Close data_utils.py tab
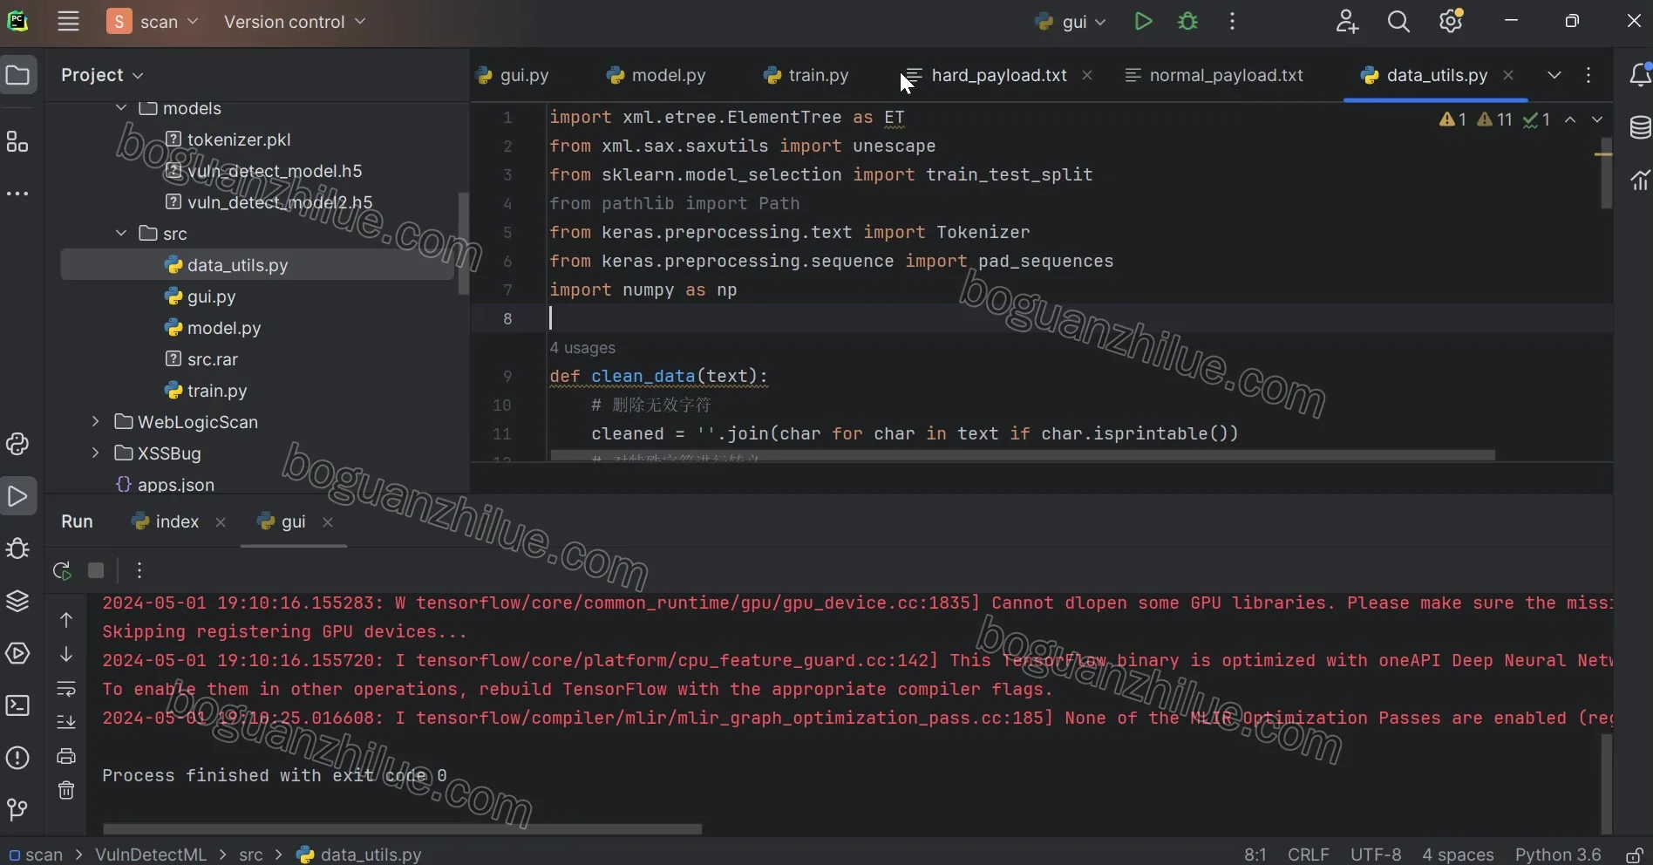Image resolution: width=1653 pixels, height=865 pixels. click(1508, 76)
